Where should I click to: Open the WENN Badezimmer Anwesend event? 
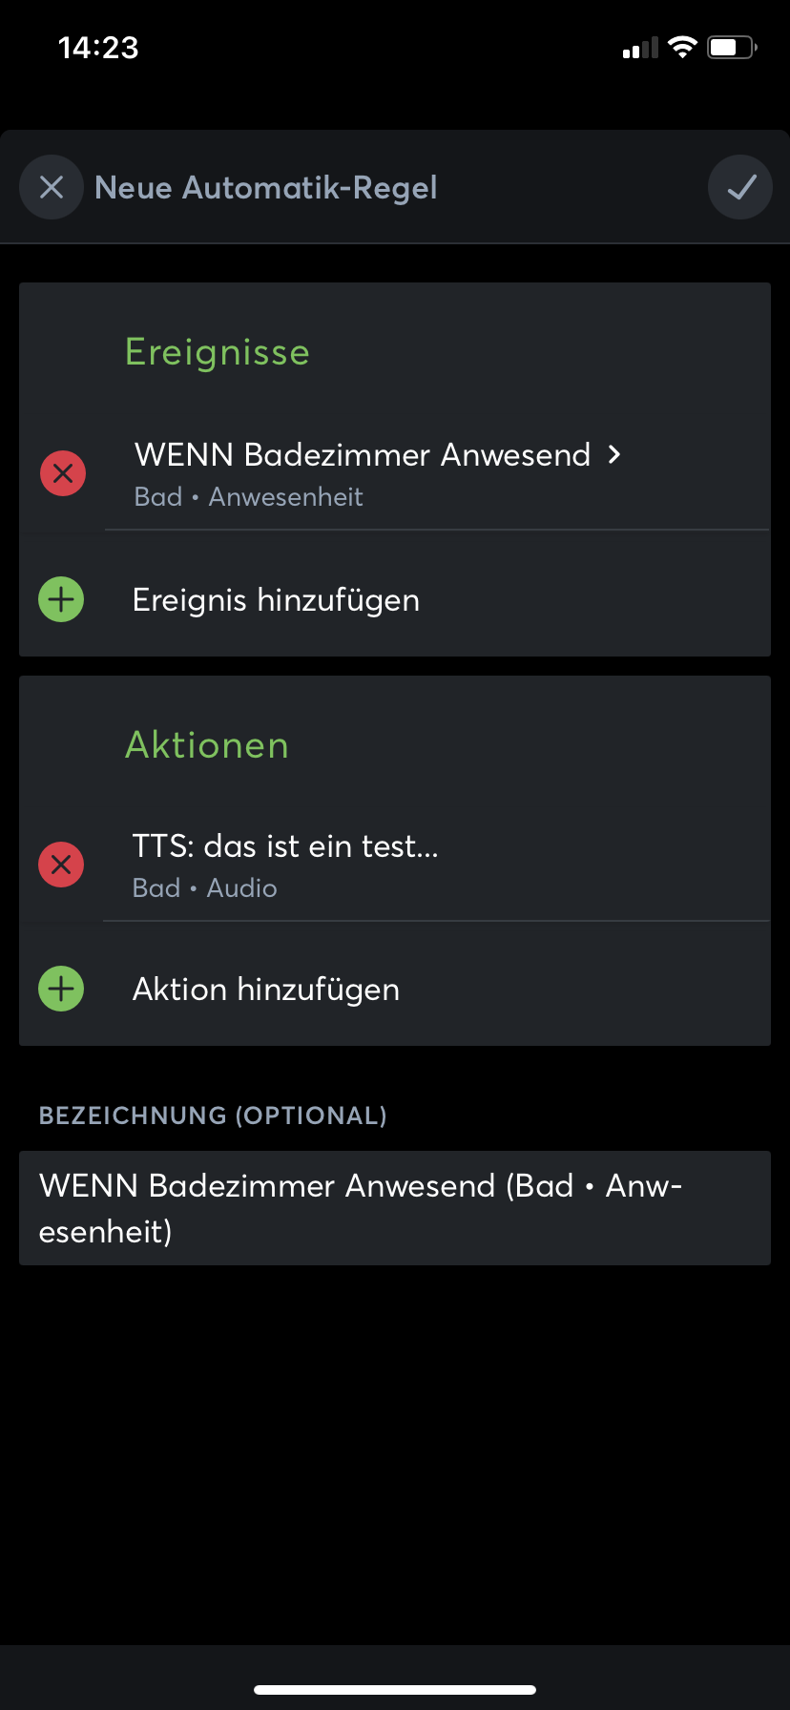coord(363,455)
